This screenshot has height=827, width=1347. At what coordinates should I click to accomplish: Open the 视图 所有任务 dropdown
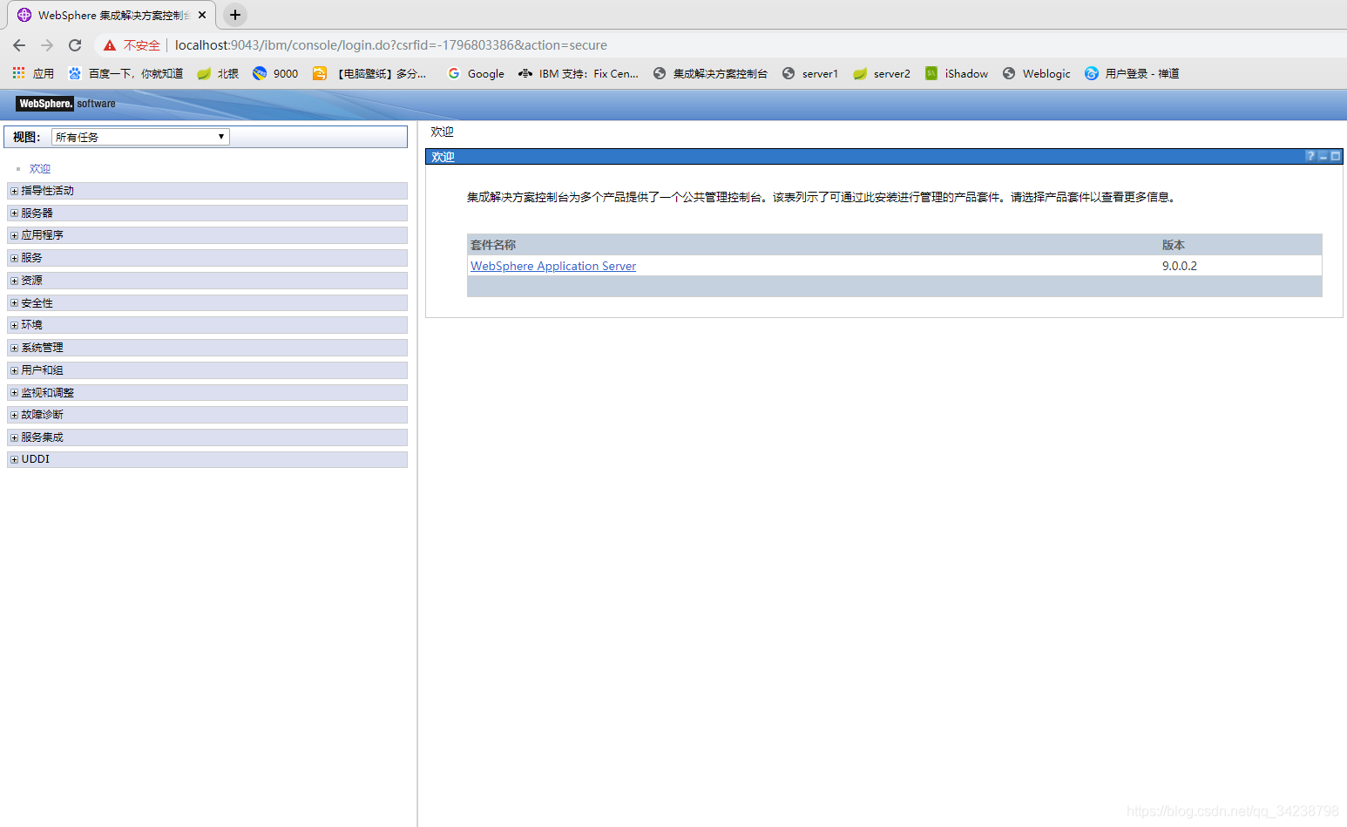tap(140, 137)
